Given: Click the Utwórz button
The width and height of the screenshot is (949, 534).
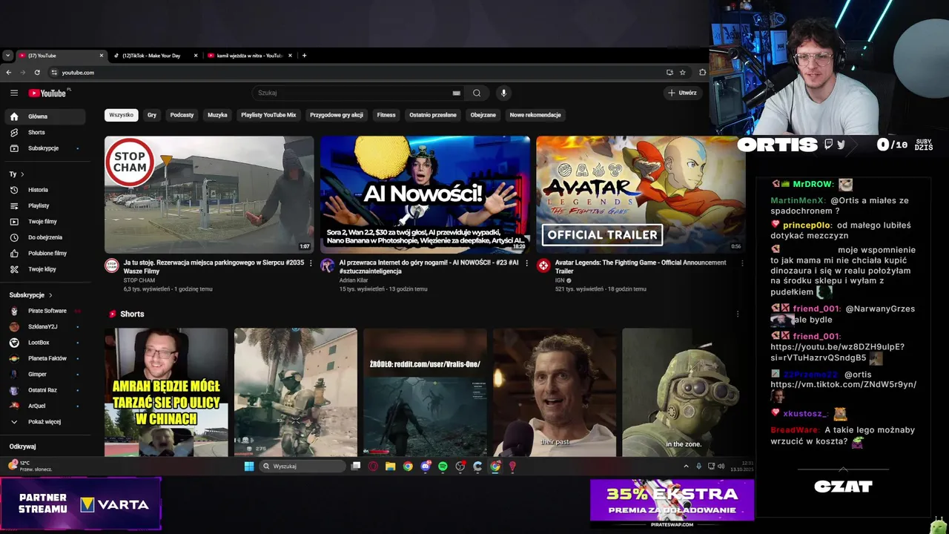Looking at the screenshot, I should pos(682,93).
